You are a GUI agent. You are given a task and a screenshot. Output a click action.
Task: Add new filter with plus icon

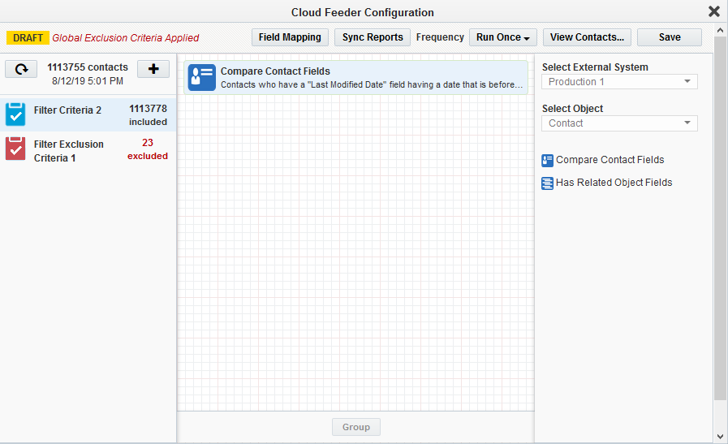153,69
